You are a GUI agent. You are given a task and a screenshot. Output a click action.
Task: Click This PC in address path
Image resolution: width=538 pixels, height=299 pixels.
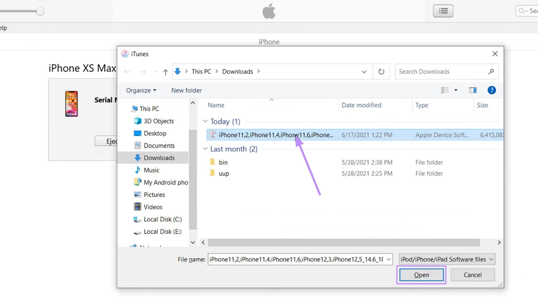coord(201,71)
